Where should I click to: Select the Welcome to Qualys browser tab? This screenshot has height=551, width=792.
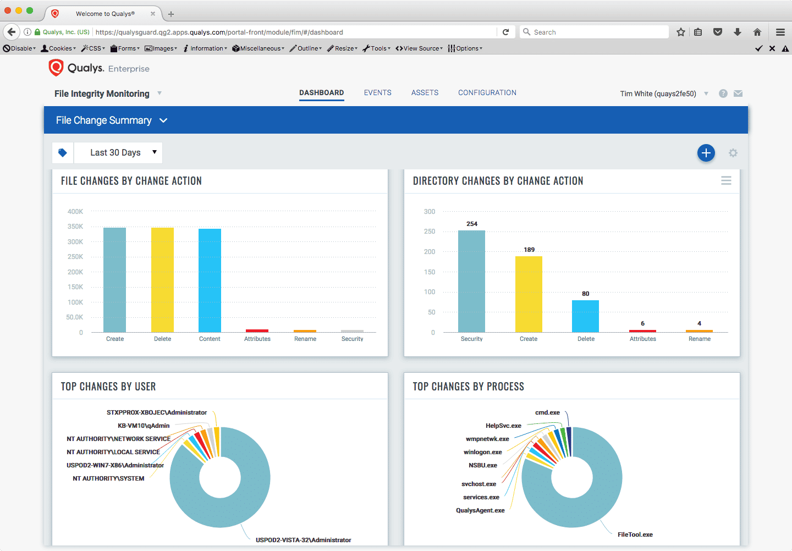click(103, 14)
